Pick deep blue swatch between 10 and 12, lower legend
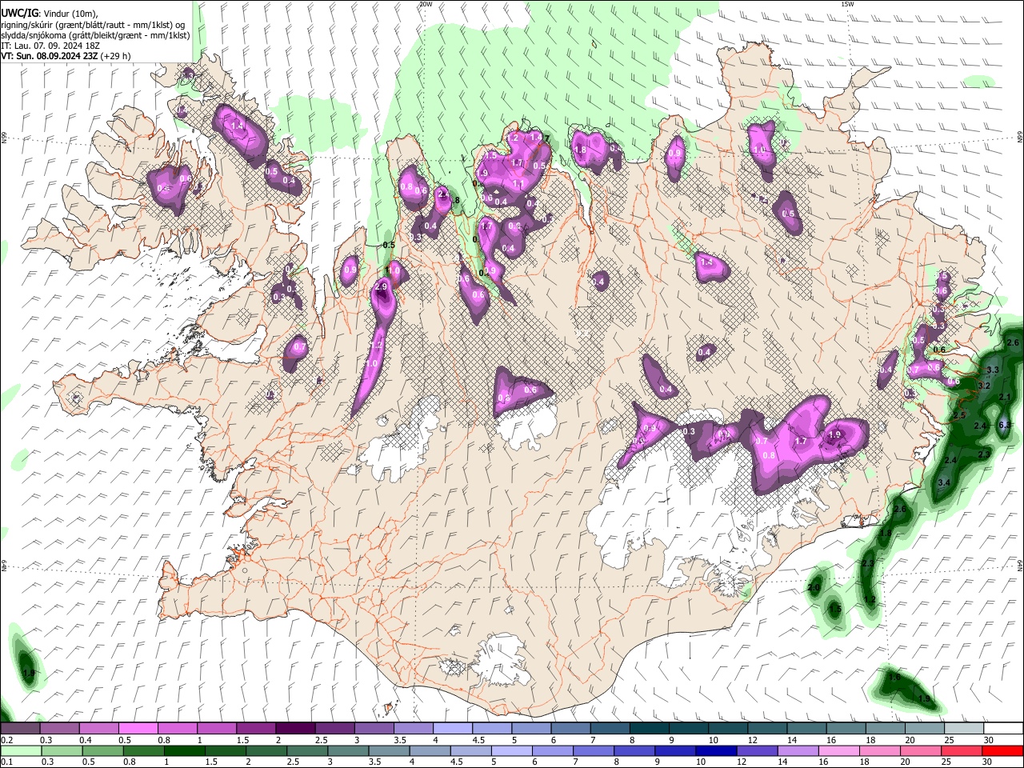The height and width of the screenshot is (768, 1024). point(717,750)
